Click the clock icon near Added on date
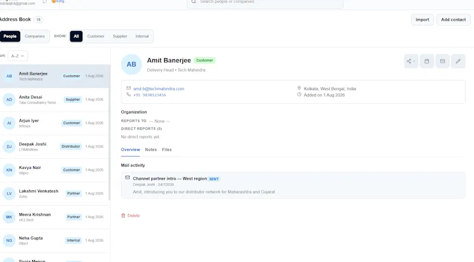The width and height of the screenshot is (474, 262). (299, 94)
